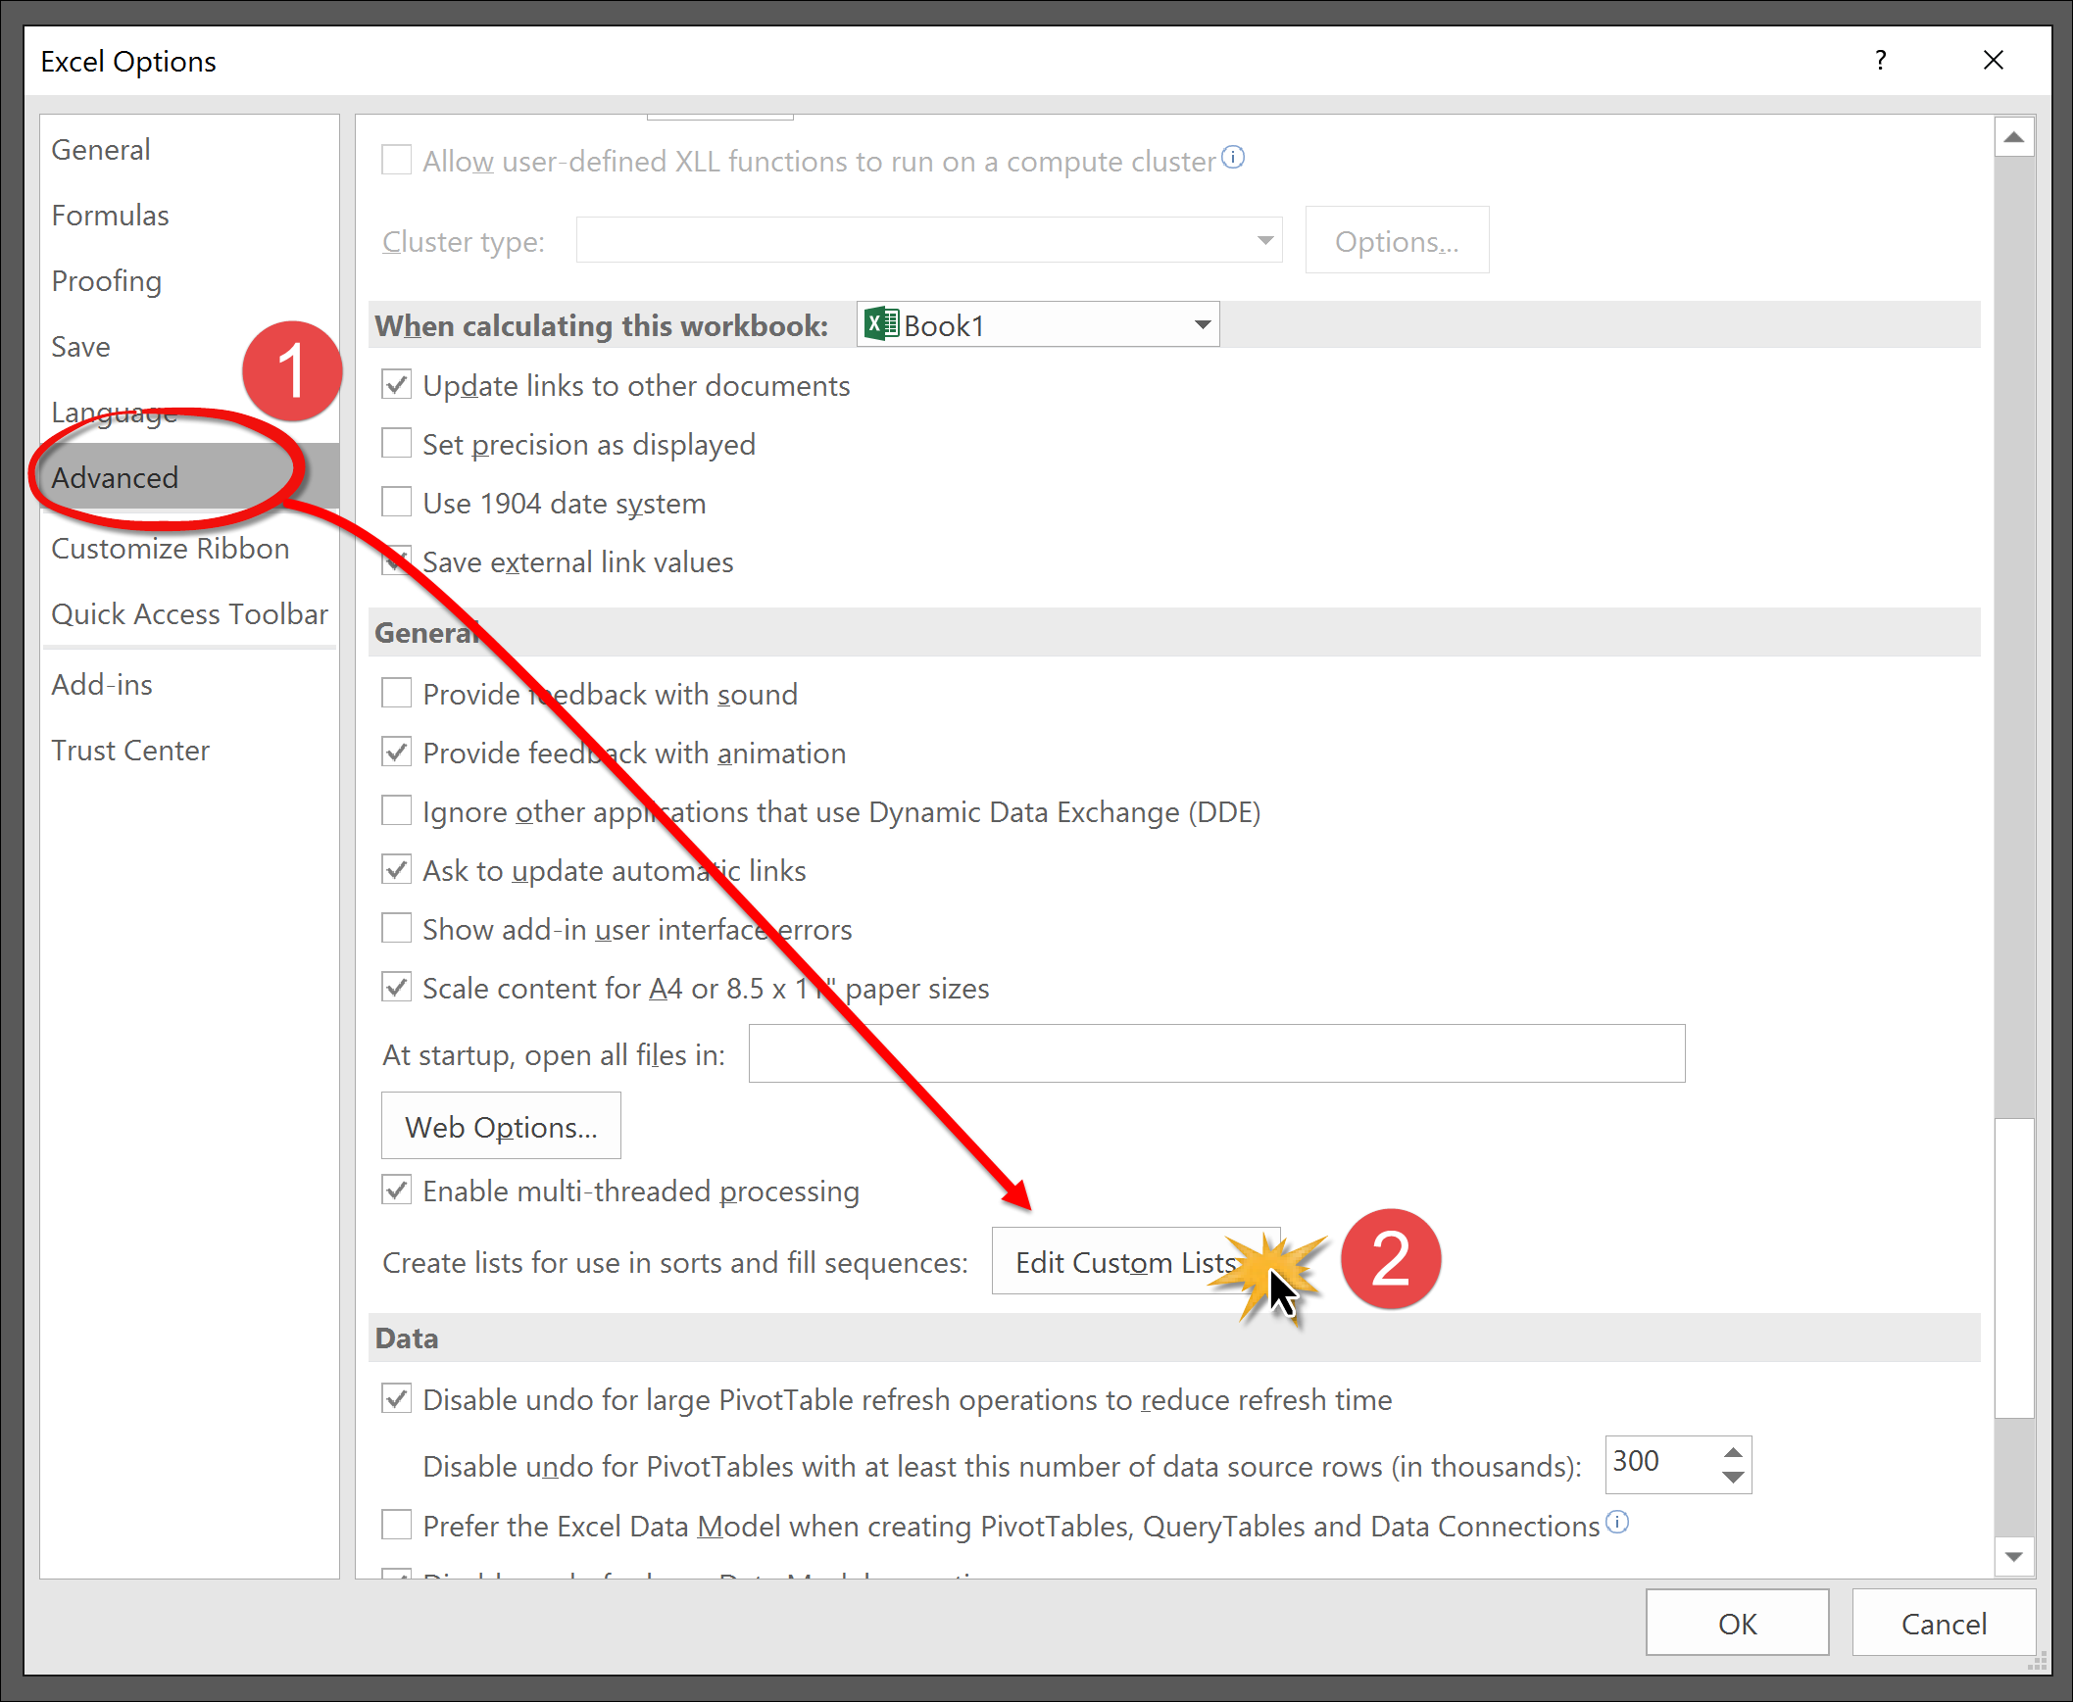Open Quick Access Toolbar settings
2073x1702 pixels.
click(189, 613)
